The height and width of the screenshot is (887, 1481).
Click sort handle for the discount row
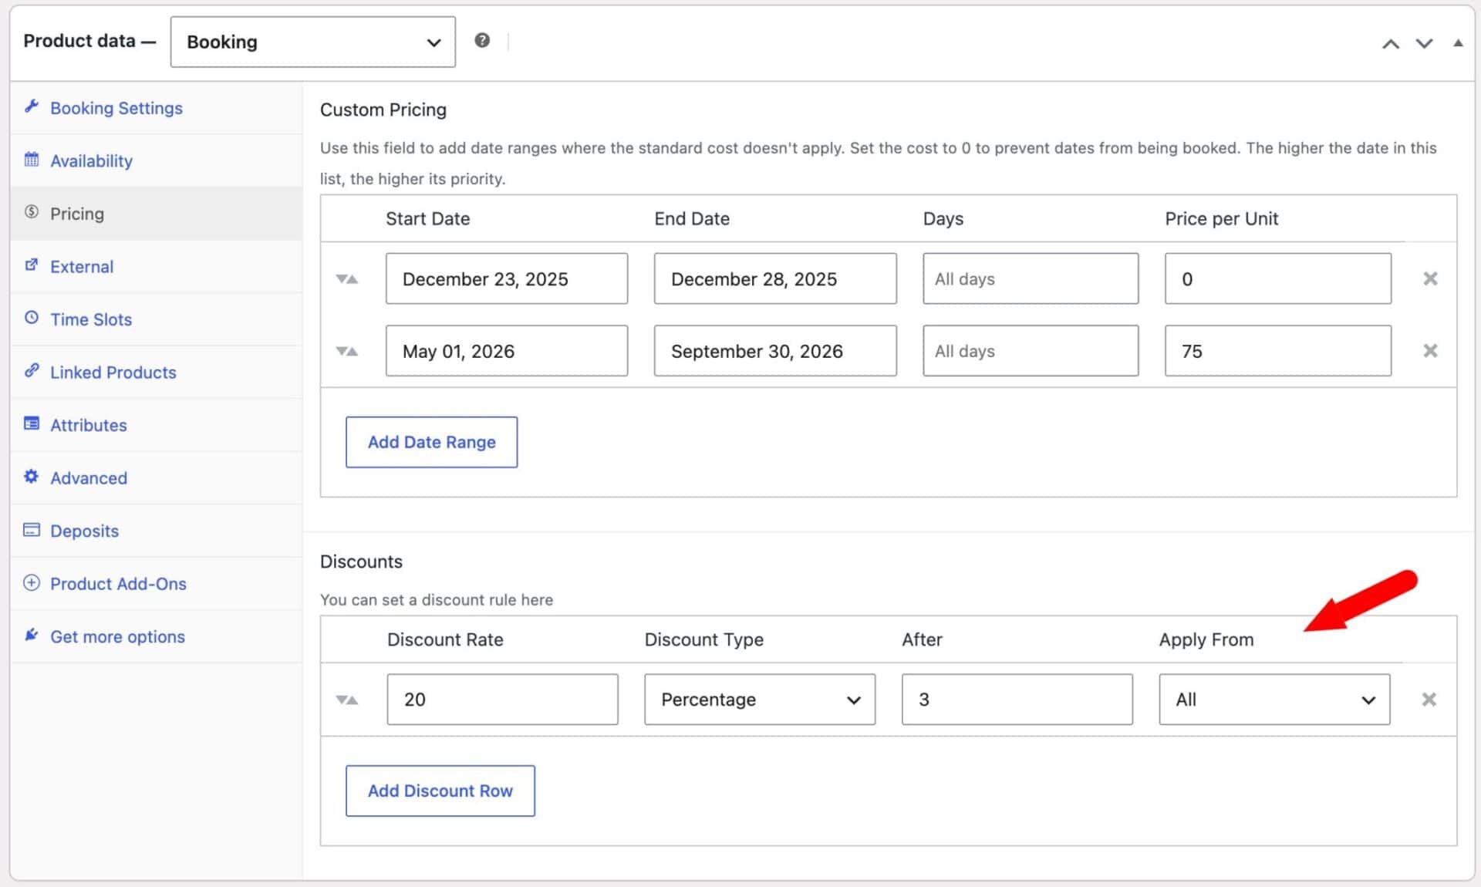pos(347,700)
